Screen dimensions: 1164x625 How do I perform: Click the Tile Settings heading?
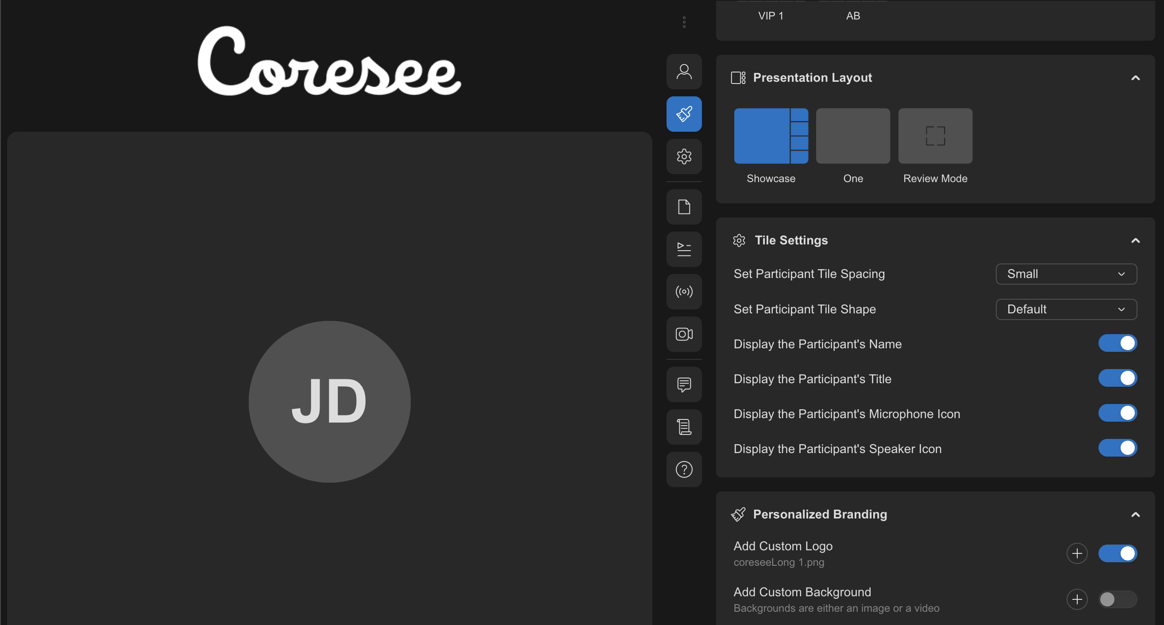tap(791, 240)
